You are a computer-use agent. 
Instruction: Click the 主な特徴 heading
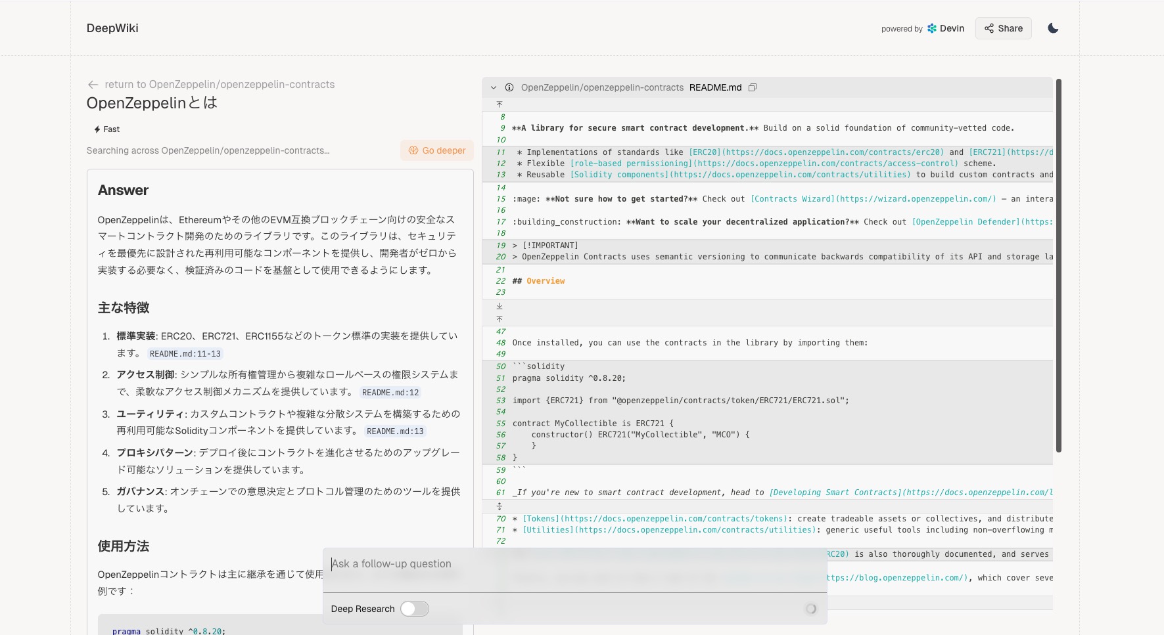click(x=124, y=307)
